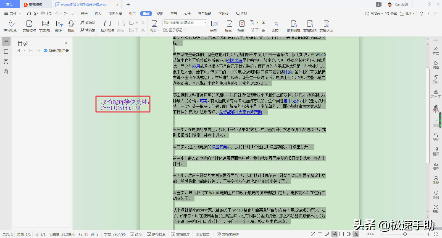
Task: Convert traditional to simplified (繁转简)
Action: click(x=88, y=23)
